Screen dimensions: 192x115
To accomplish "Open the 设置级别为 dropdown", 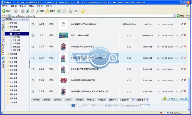I will point(127,99).
